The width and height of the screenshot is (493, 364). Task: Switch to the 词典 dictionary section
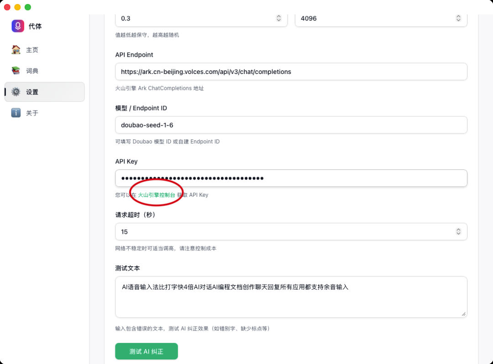(32, 71)
